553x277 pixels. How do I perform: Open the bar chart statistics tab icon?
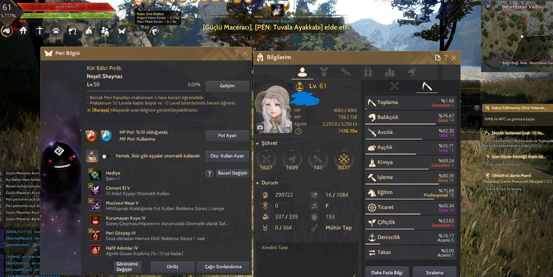pyautogui.click(x=389, y=72)
